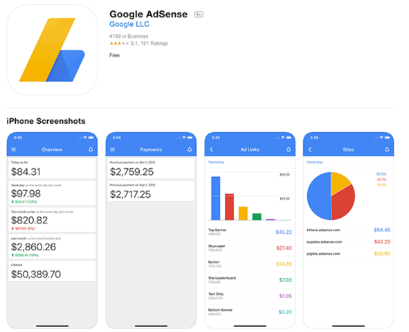
Task: Open the Last month $2,860.26 card
Action: 52,246
